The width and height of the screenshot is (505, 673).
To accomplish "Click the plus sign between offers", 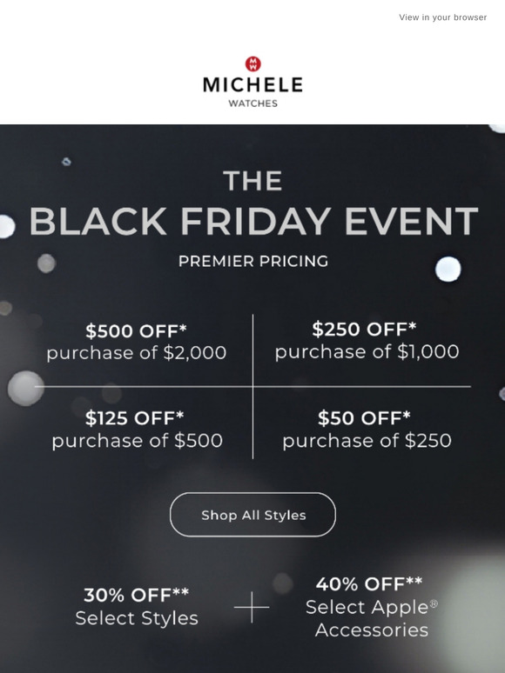I will [252, 607].
